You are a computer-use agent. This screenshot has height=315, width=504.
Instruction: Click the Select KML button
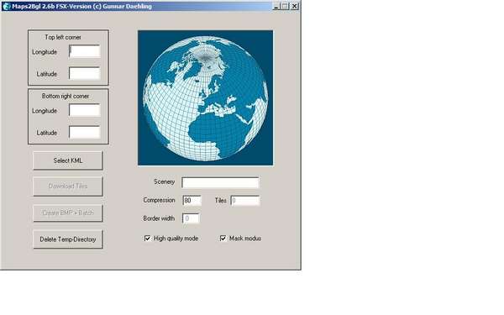point(68,160)
